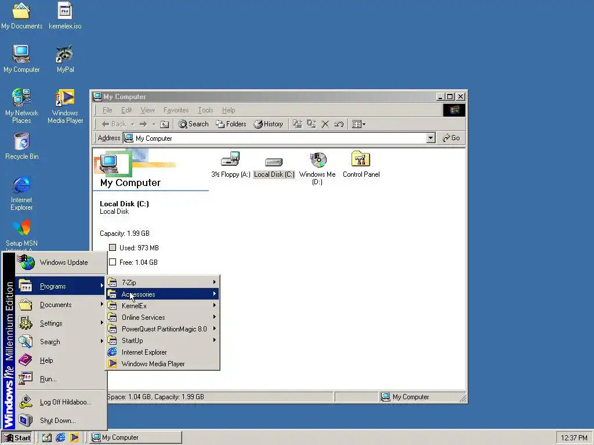Screen dimensions: 594x445
Task: Expand StartUp program folder
Action: pyautogui.click(x=162, y=341)
